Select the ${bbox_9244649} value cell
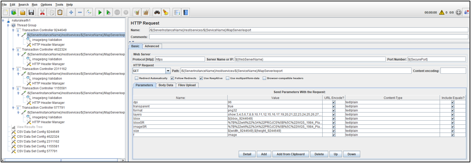The width and height of the screenshot is (471, 163). (x=275, y=118)
